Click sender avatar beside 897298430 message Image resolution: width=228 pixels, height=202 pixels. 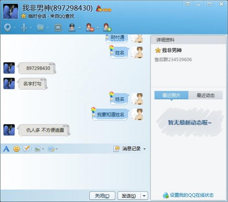coord(9,68)
